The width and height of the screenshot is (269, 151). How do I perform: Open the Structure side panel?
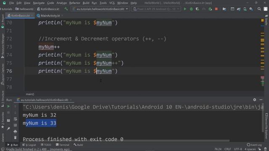(x=3, y=99)
